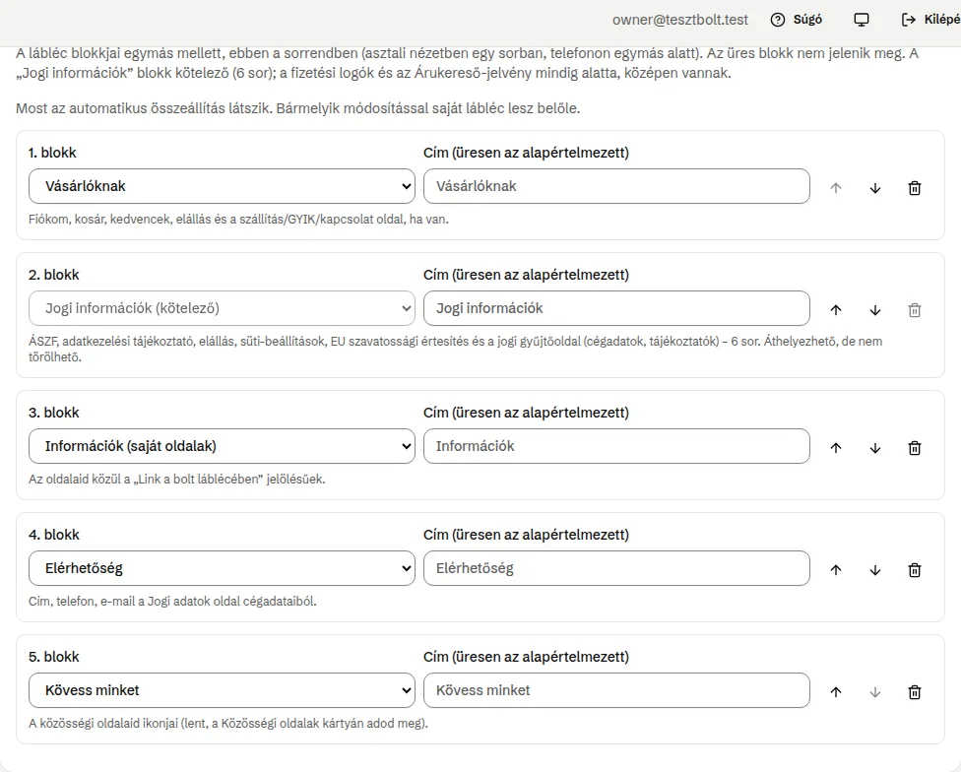This screenshot has width=961, height=772.
Task: Click hint 'A közösségi oldalaid ikonjai'
Action: click(x=103, y=723)
